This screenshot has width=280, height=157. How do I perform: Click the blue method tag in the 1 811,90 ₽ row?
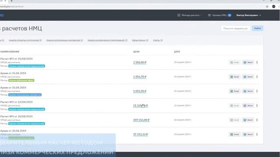[x=25, y=95]
